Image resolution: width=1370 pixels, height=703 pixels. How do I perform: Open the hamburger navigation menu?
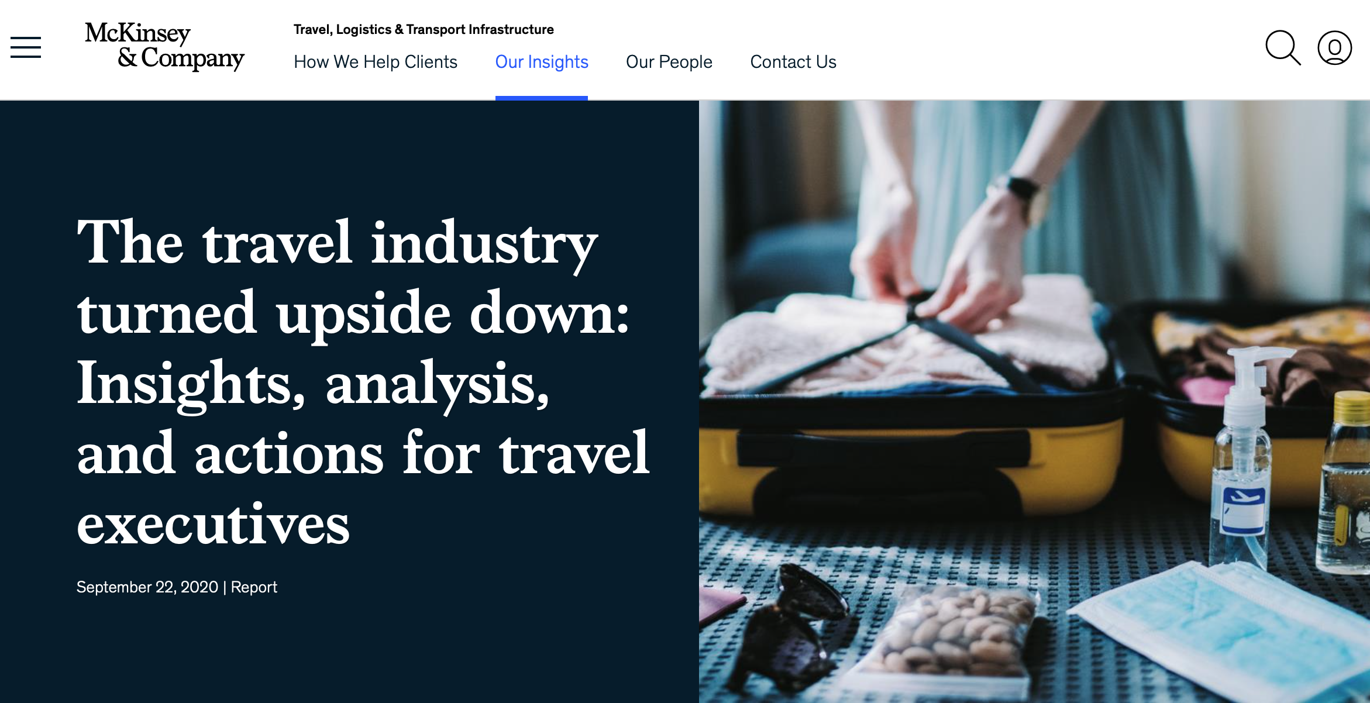click(x=26, y=47)
